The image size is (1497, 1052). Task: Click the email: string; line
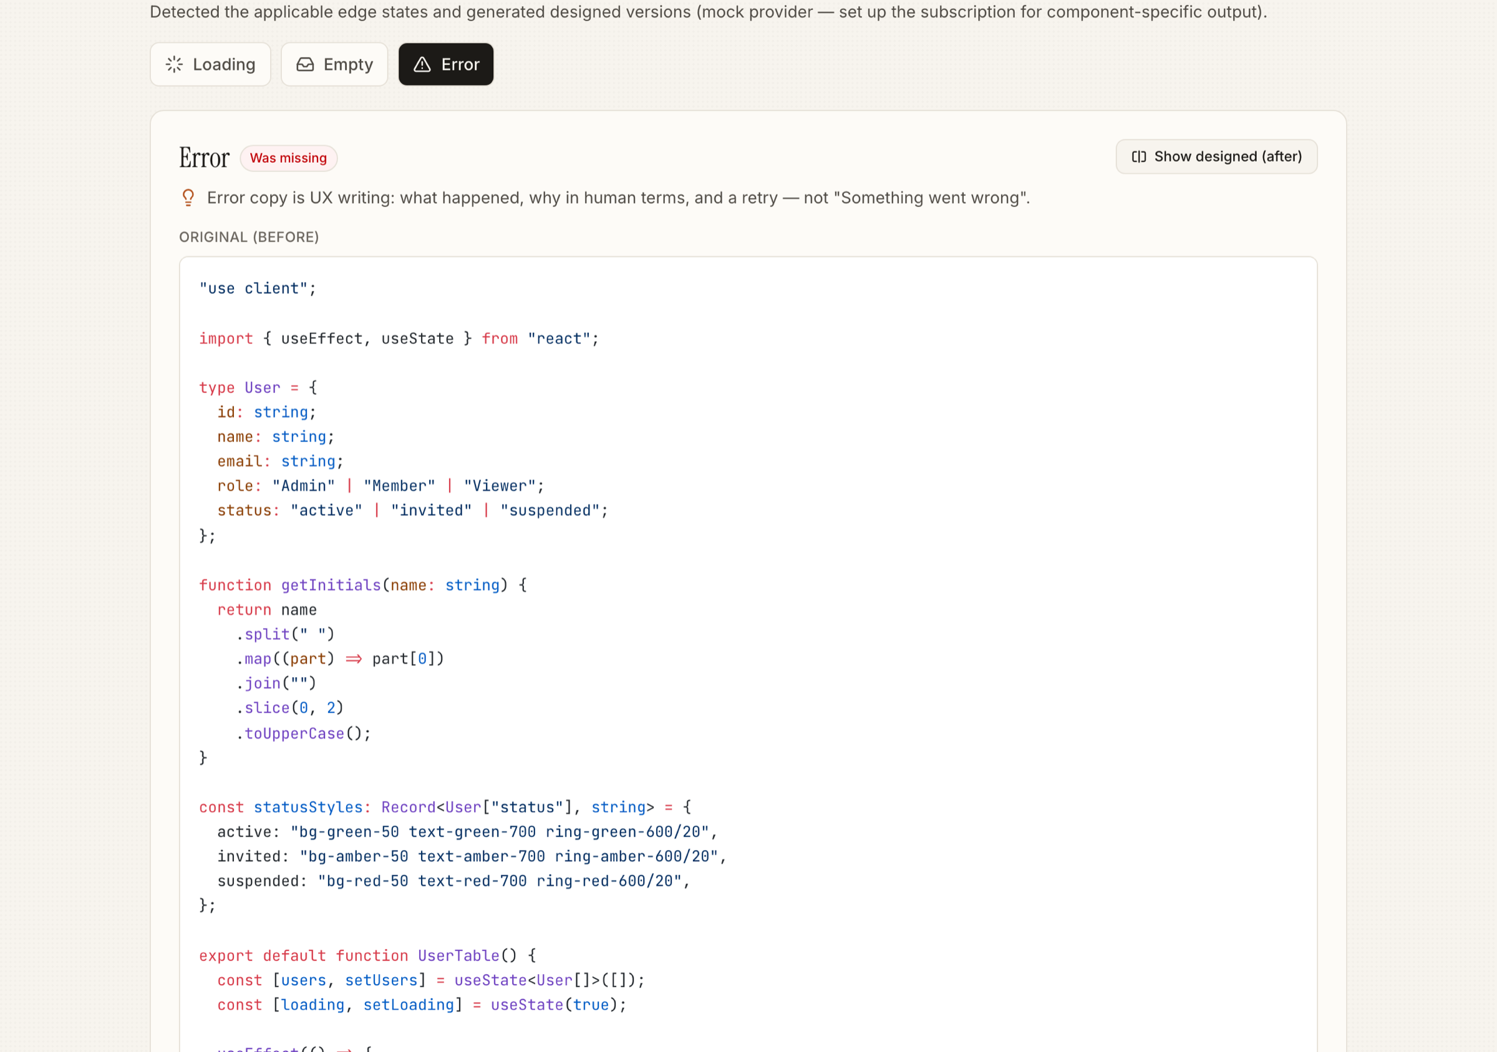(x=280, y=461)
